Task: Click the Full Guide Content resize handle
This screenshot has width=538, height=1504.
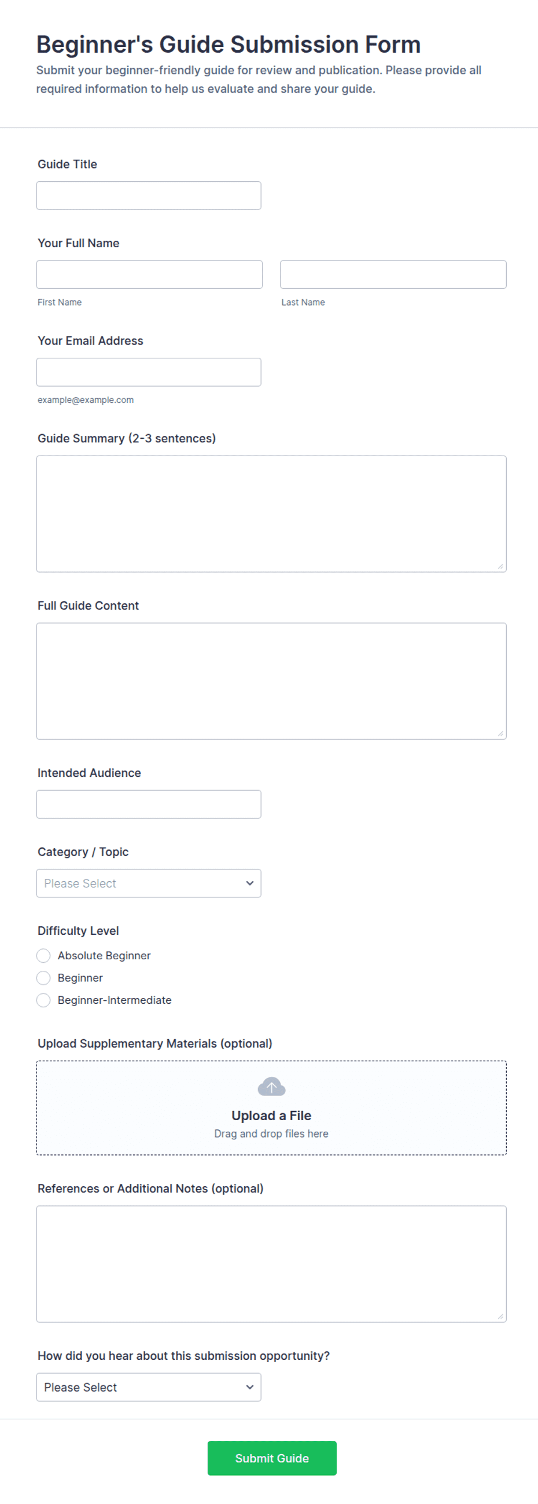Action: pyautogui.click(x=500, y=733)
